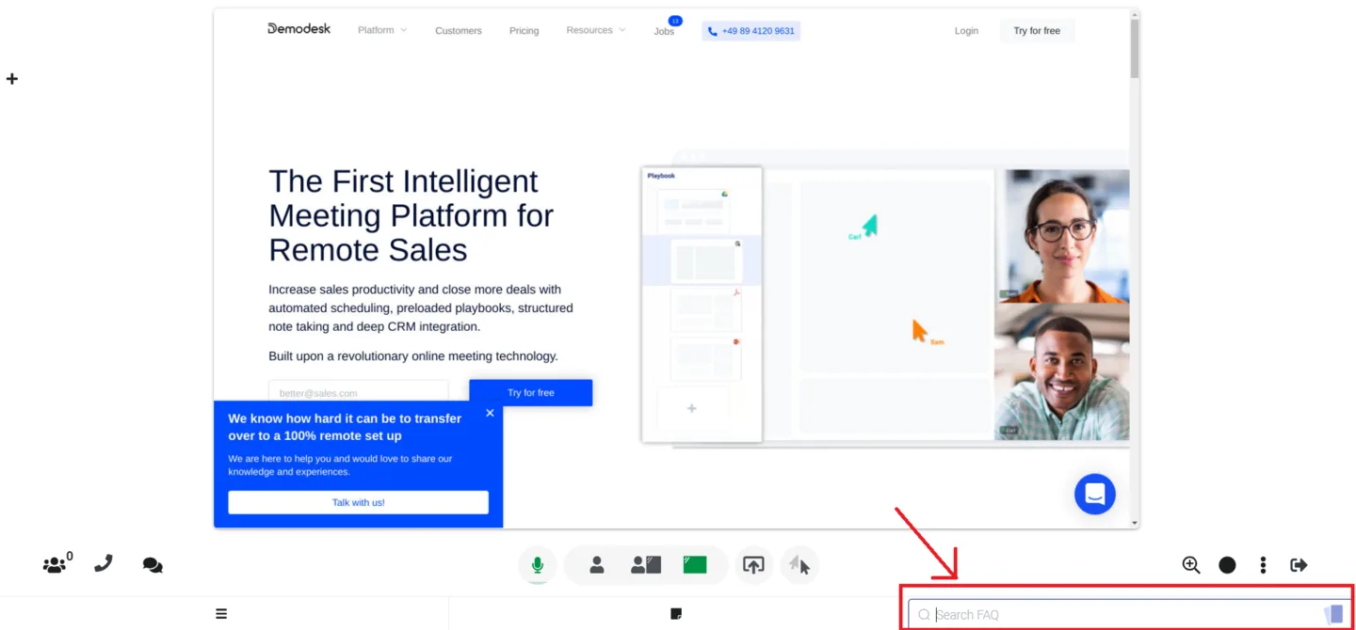Click the plus icon at left edge
Viewport: 1356px width, 630px height.
coord(12,79)
